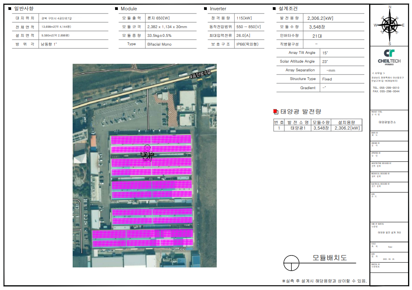This screenshot has width=412, height=290.
Task: Click the Bifacial Mono type cell
Action: coord(159,44)
